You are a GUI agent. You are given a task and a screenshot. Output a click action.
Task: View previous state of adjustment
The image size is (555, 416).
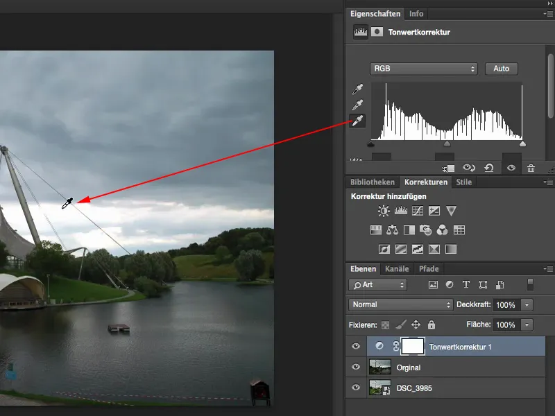(x=469, y=168)
